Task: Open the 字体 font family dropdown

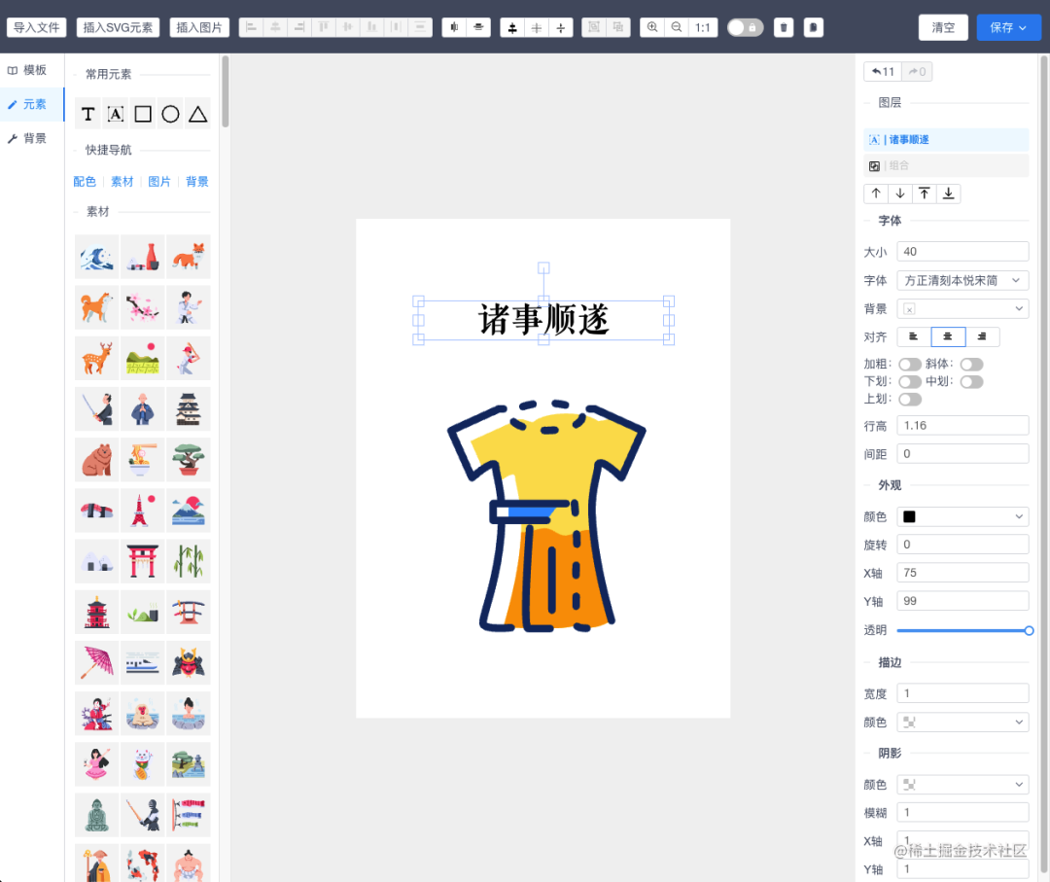Action: click(962, 280)
